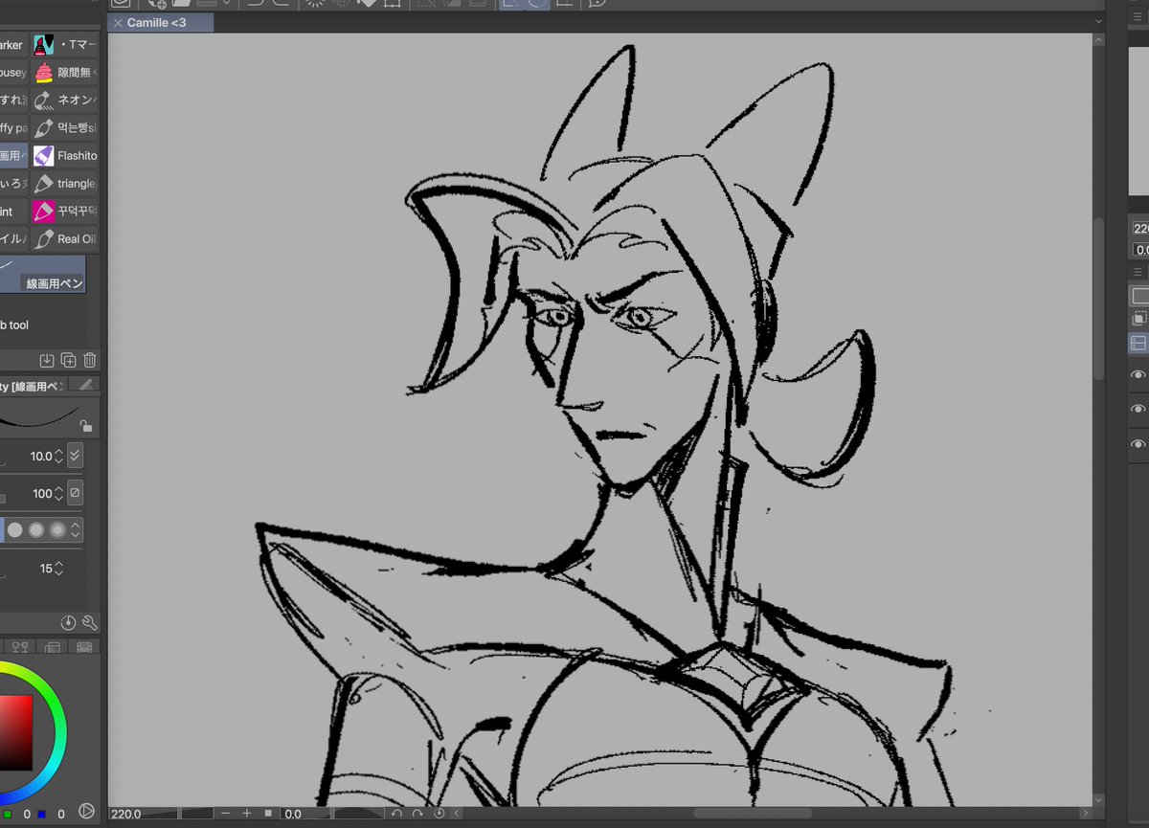Open canvas tab list dropdown arrow
This screenshot has height=828, width=1149.
pos(1098,21)
